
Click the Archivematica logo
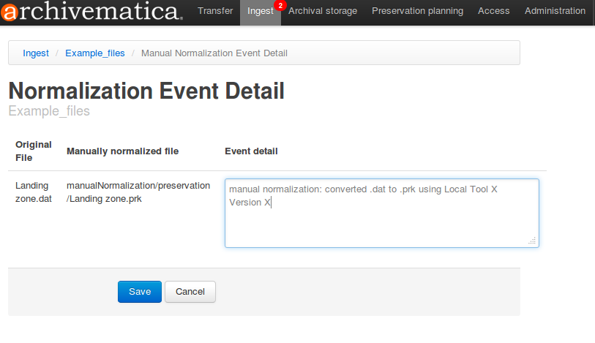(91, 12)
